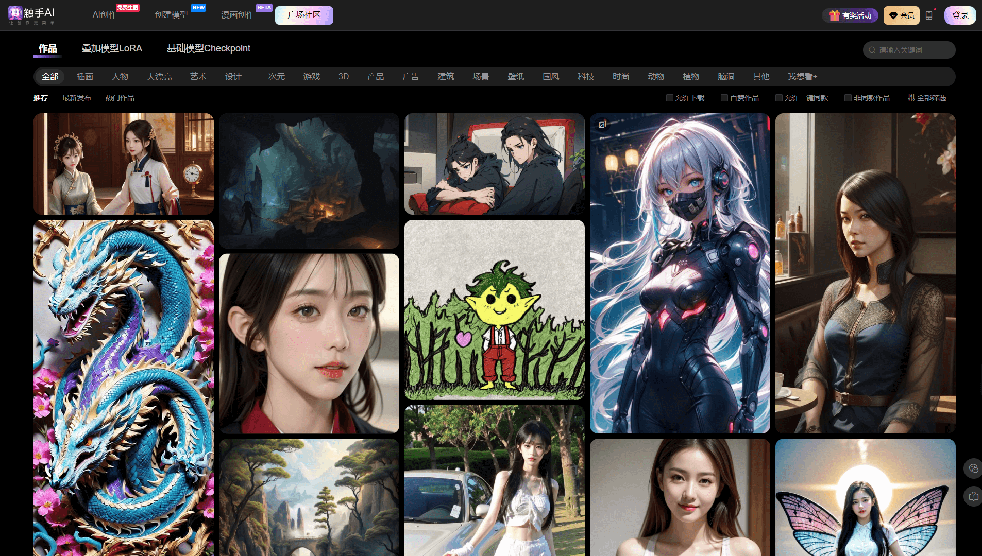Open the AI创作 navigation menu
This screenshot has height=556, width=982.
point(105,15)
